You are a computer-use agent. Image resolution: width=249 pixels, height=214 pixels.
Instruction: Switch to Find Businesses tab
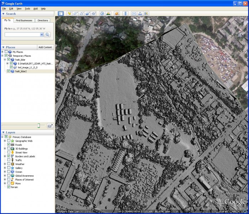24,20
